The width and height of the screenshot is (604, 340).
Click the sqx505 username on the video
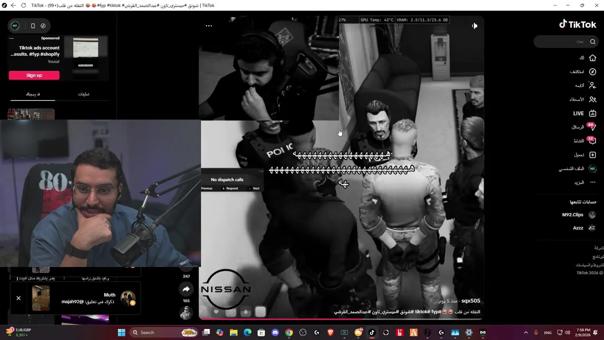(470, 301)
